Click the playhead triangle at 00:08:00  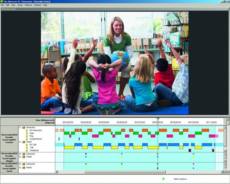click(158, 119)
